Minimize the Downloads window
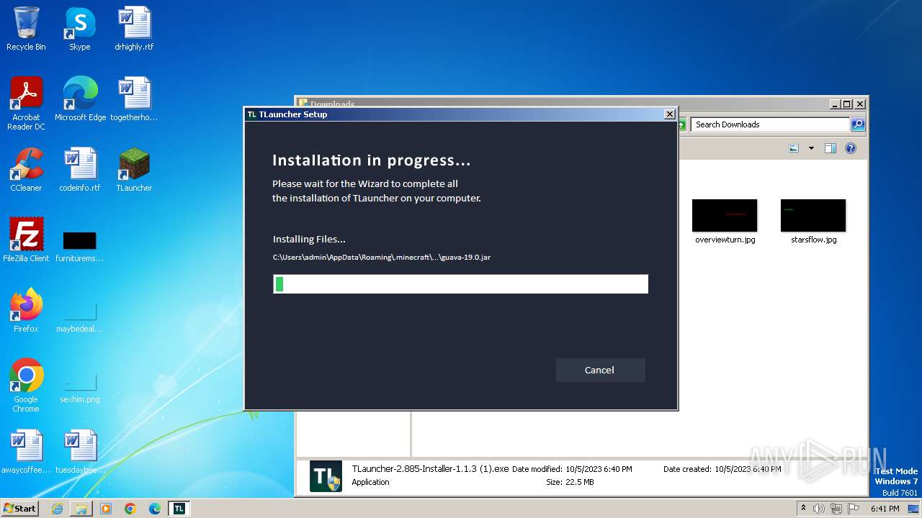 [x=835, y=104]
